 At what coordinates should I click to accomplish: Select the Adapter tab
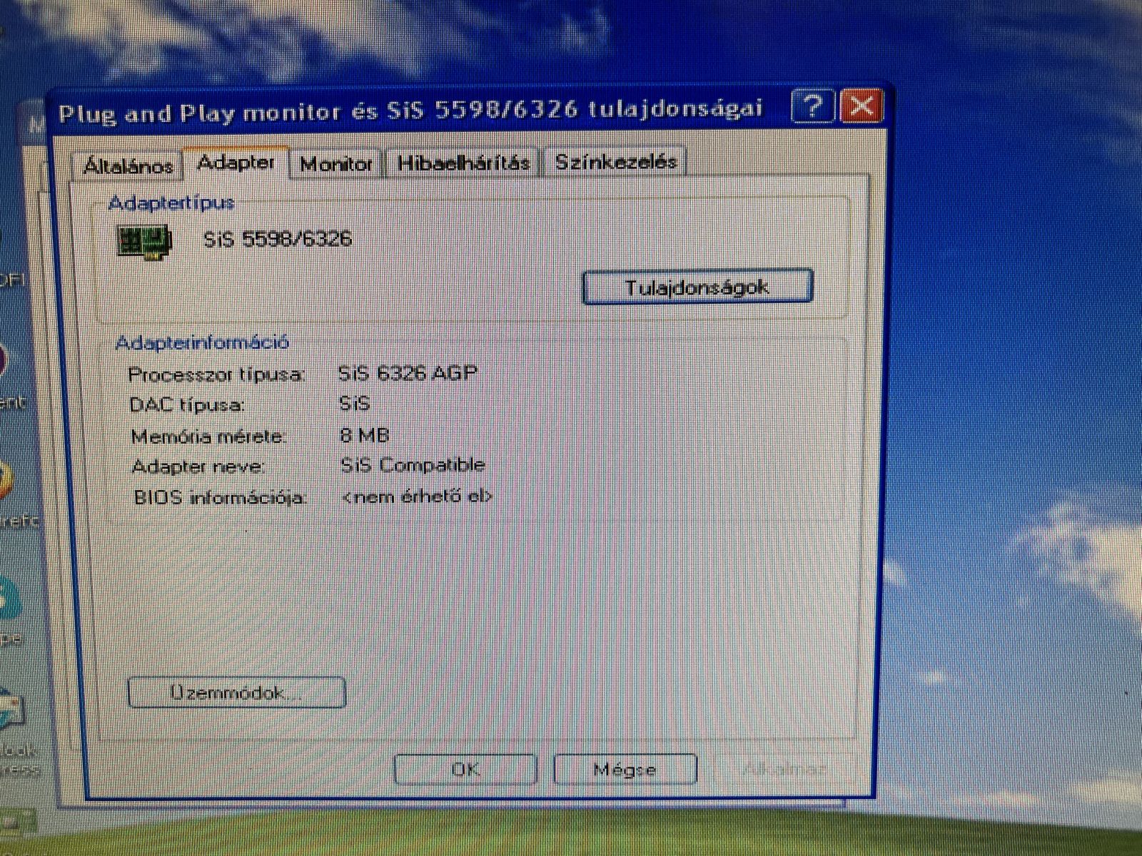pyautogui.click(x=236, y=163)
